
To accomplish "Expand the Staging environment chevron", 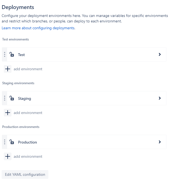I will (x=160, y=98).
